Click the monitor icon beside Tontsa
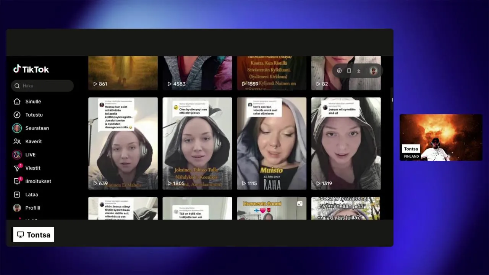This screenshot has height=275, width=489. 21,235
